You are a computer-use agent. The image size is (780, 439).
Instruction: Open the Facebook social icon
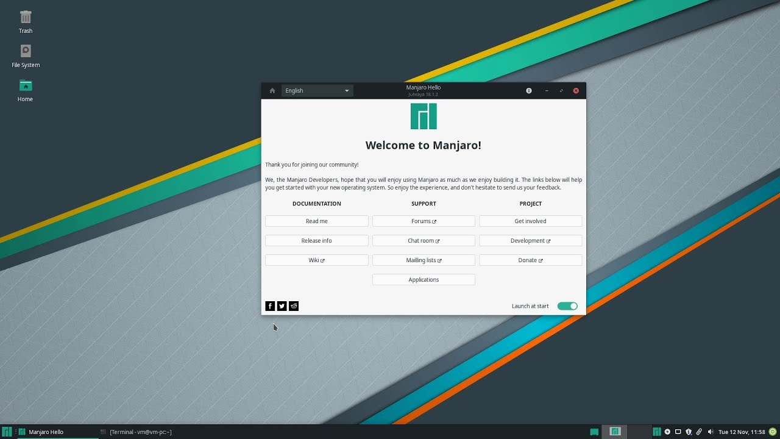point(270,306)
